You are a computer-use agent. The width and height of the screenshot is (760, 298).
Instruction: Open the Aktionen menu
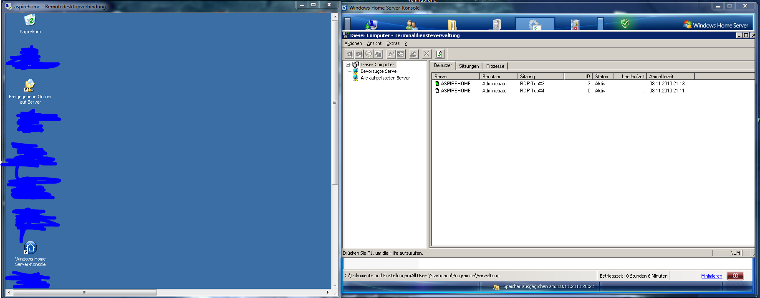[x=353, y=43]
